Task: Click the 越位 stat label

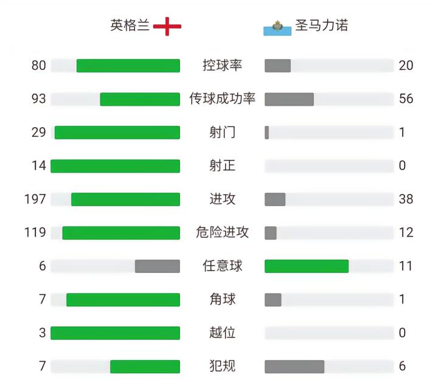Action: [x=222, y=333]
